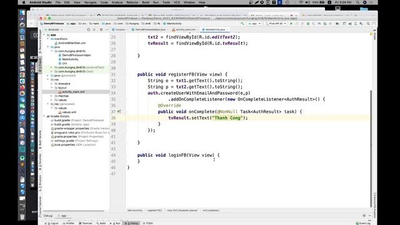Viewport: 400px width, 225px height.
Task: Expand the mipmap folder node
Action: tap(52, 96)
